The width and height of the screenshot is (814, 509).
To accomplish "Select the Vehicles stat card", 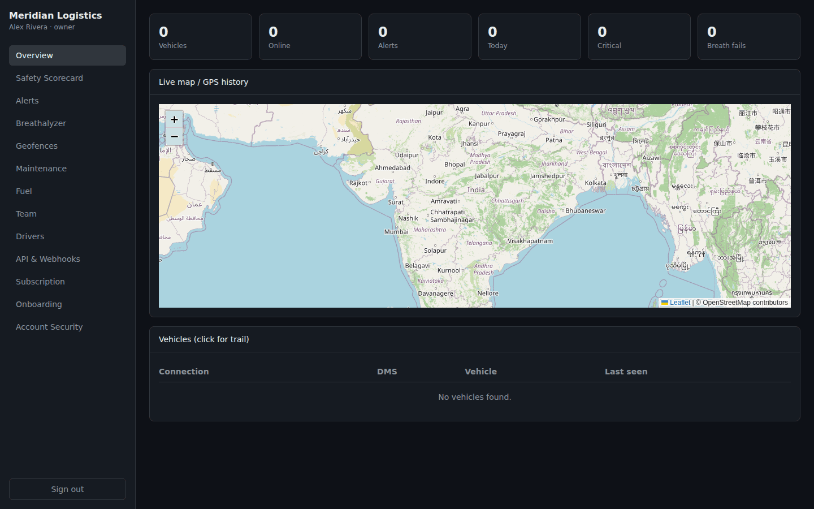I will point(201,37).
